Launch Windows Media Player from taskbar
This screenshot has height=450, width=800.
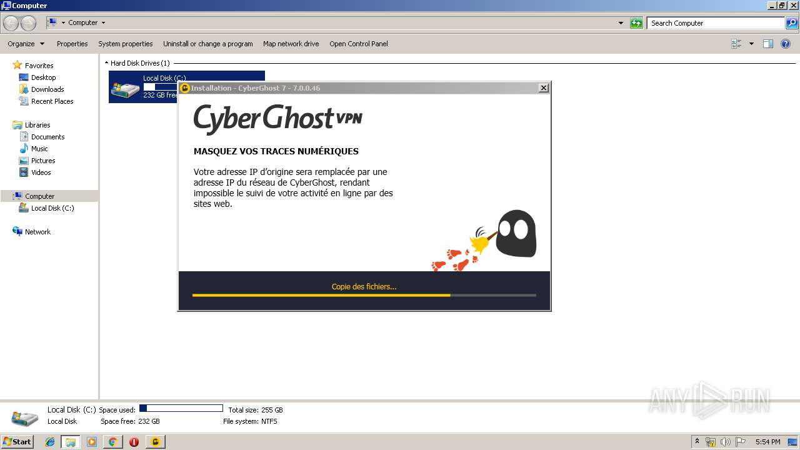coord(92,442)
